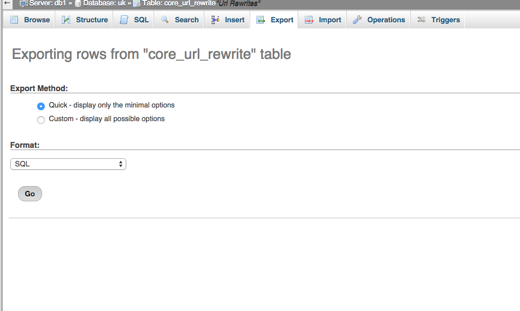Click the database icon in breadcrumb
The height and width of the screenshot is (311, 520).
pos(78,4)
